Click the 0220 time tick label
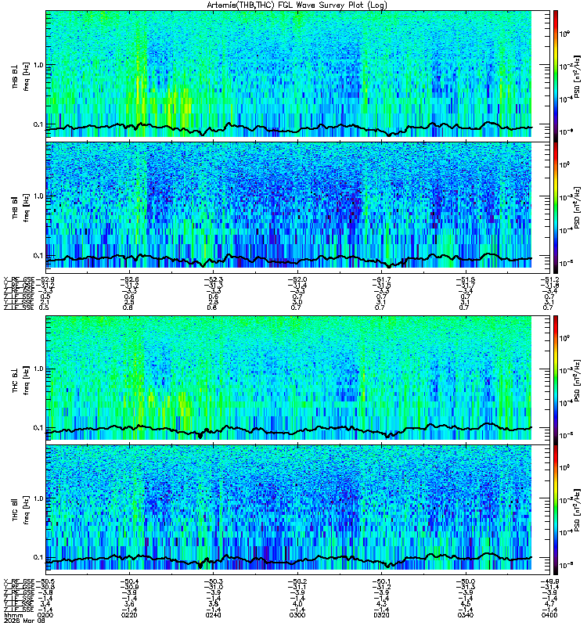The width and height of the screenshot is (587, 626). click(129, 615)
